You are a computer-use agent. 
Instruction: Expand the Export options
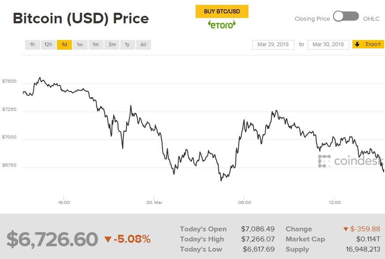click(372, 44)
